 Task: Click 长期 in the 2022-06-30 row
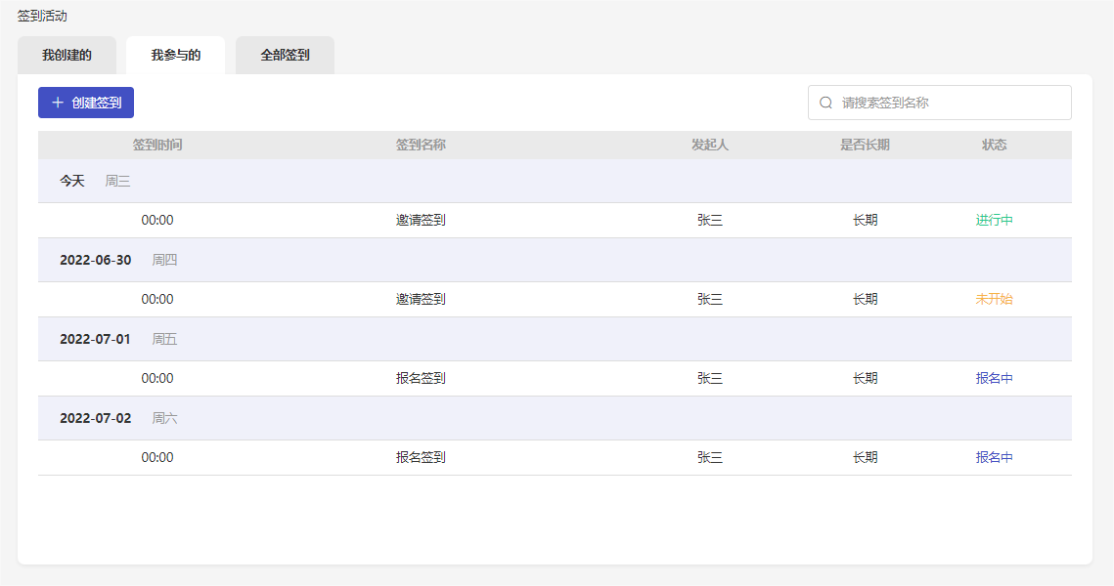tap(865, 300)
